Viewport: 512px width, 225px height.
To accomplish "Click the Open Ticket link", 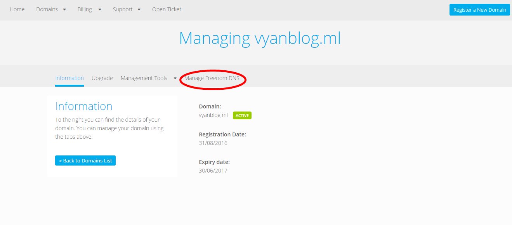I will point(167,9).
